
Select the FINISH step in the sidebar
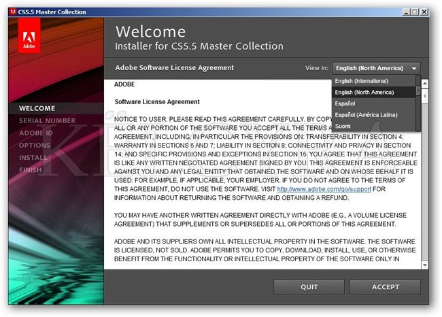pyautogui.click(x=31, y=170)
